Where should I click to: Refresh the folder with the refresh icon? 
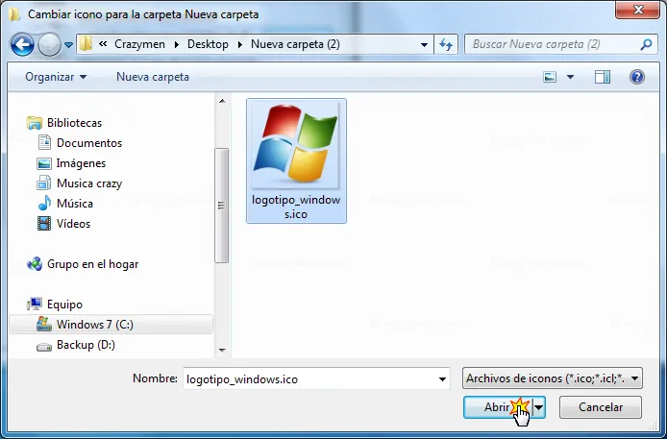coord(446,44)
